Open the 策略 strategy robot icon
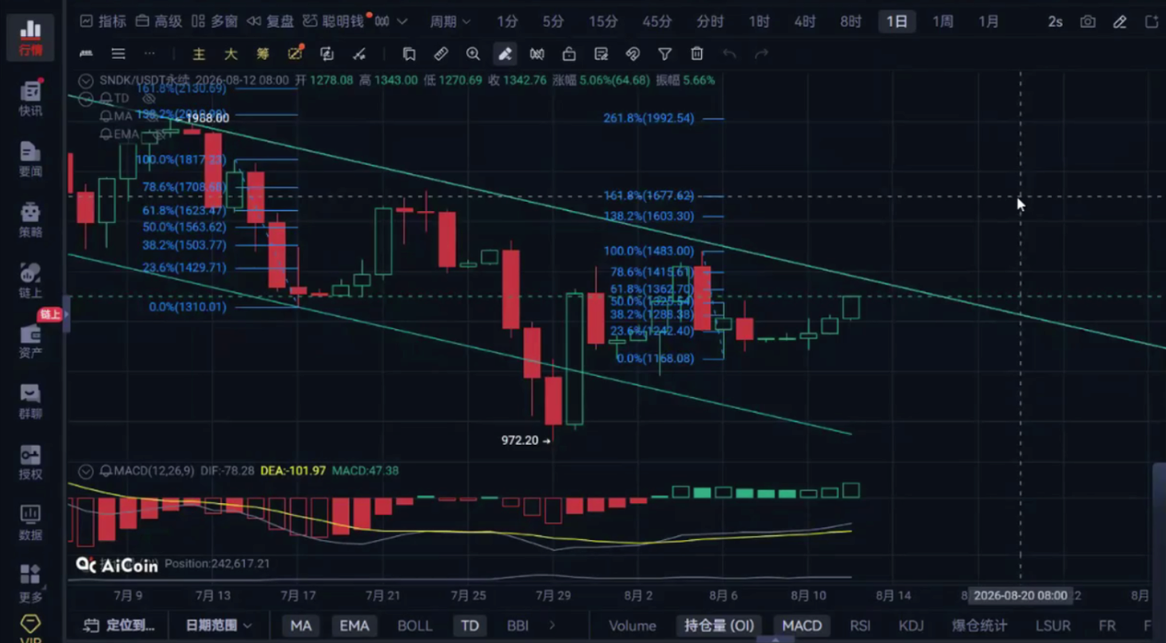 point(30,220)
